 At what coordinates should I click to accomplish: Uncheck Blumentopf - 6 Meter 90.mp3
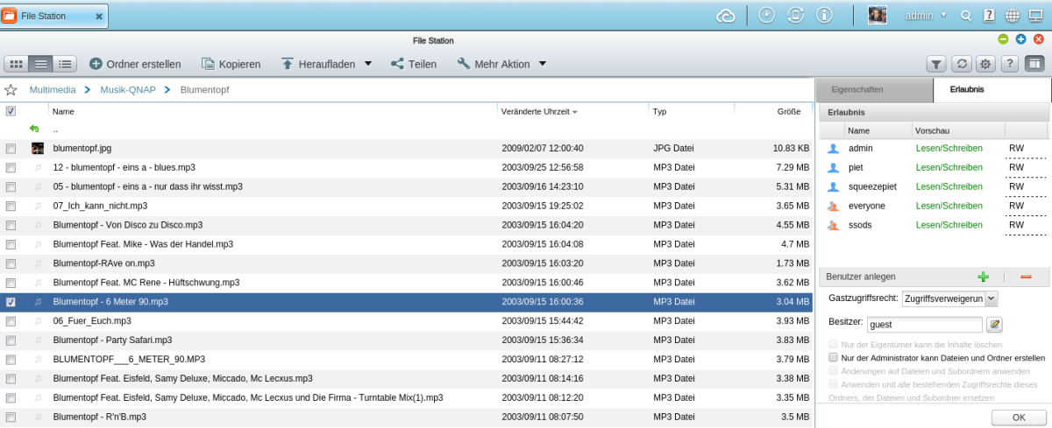click(x=11, y=302)
